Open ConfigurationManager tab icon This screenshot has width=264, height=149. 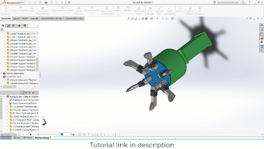tap(14, 26)
